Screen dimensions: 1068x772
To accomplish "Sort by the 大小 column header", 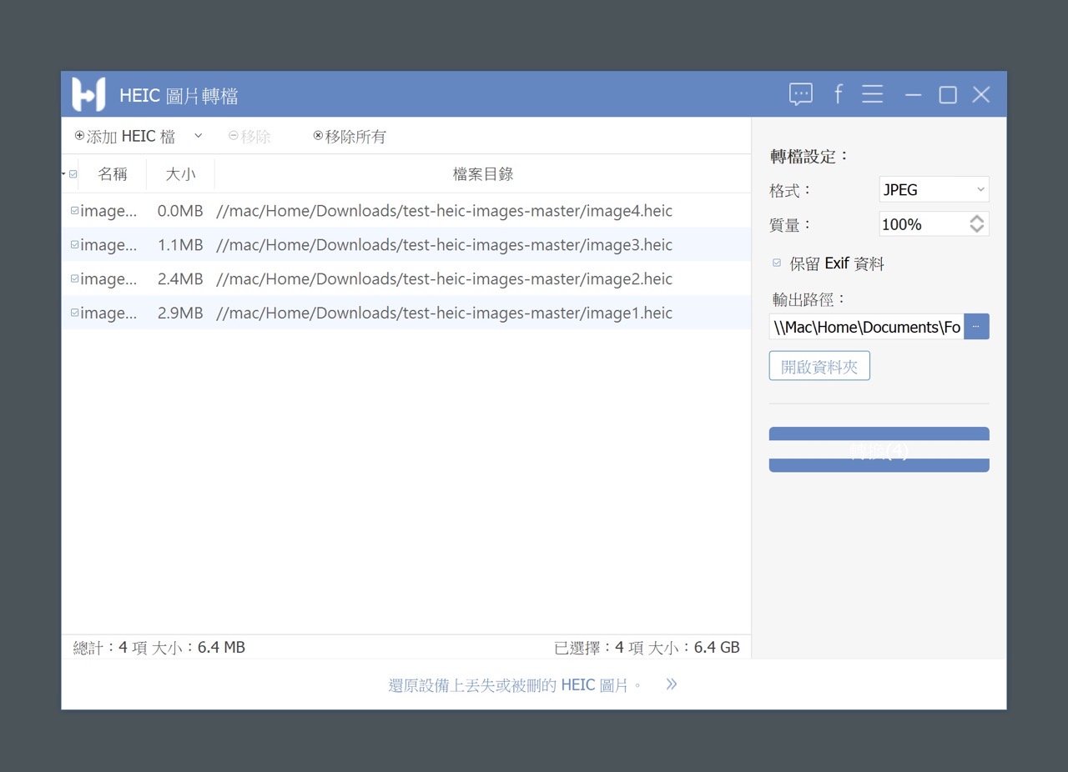I will 180,174.
